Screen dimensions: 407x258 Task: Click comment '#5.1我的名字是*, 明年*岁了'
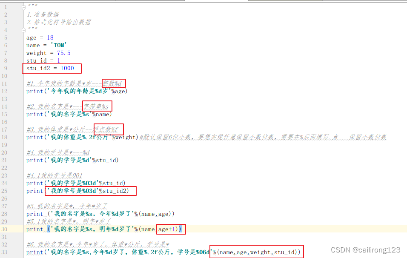coord(69,221)
